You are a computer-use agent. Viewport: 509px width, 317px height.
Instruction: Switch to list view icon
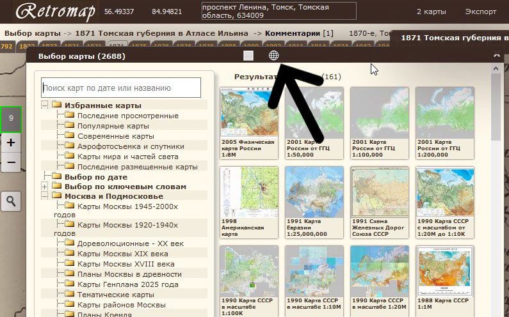(248, 56)
